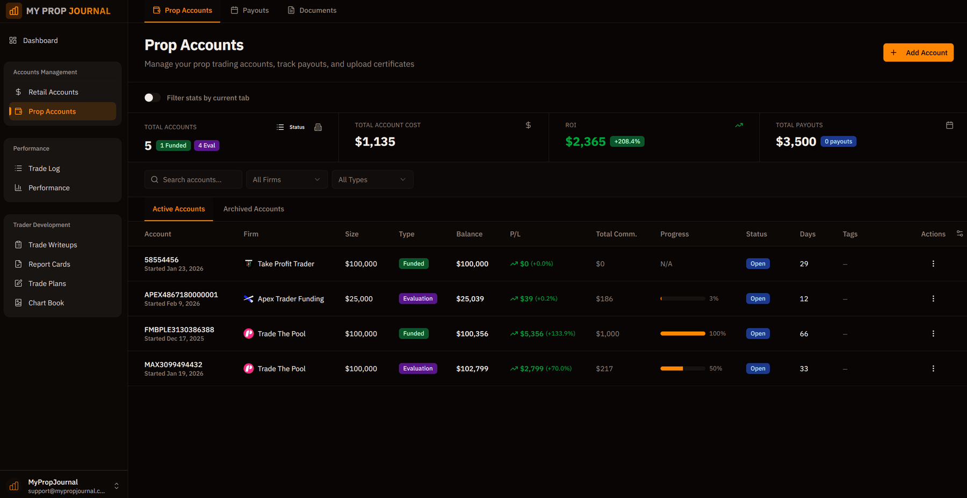This screenshot has height=498, width=967.
Task: Open the All Firms dropdown
Action: (x=286, y=179)
